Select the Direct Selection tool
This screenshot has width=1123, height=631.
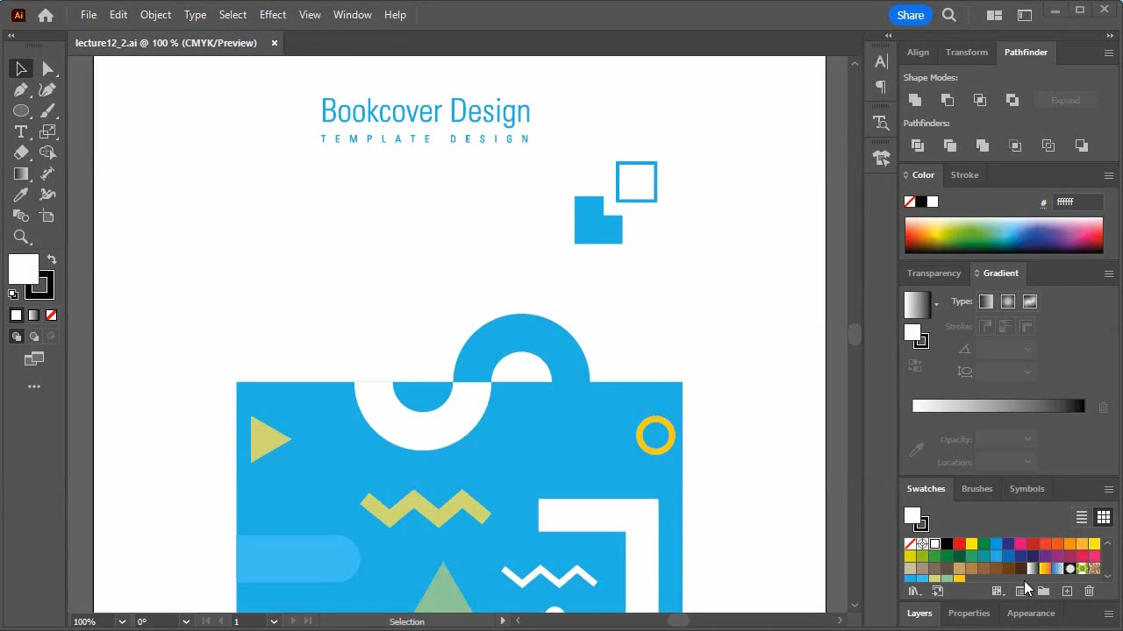[x=47, y=69]
